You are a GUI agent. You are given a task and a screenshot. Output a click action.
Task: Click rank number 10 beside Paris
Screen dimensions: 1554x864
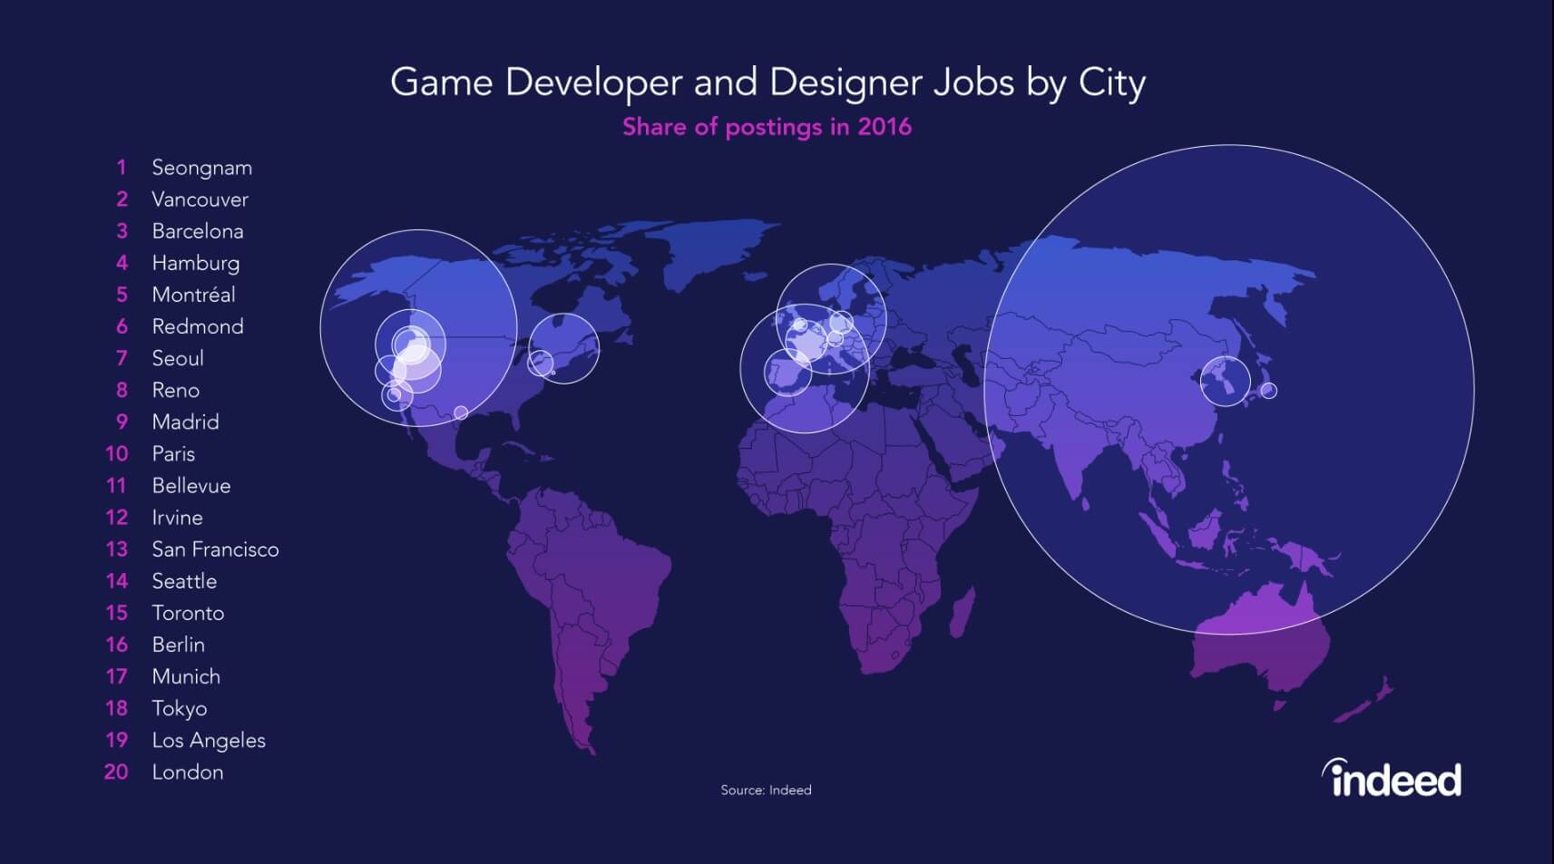tap(116, 453)
